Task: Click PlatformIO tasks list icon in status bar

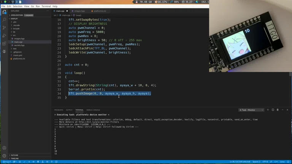Action: [47, 162]
